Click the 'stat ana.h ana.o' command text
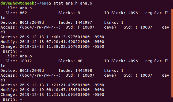This screenshot has height=102, width=173. coord(73,3)
